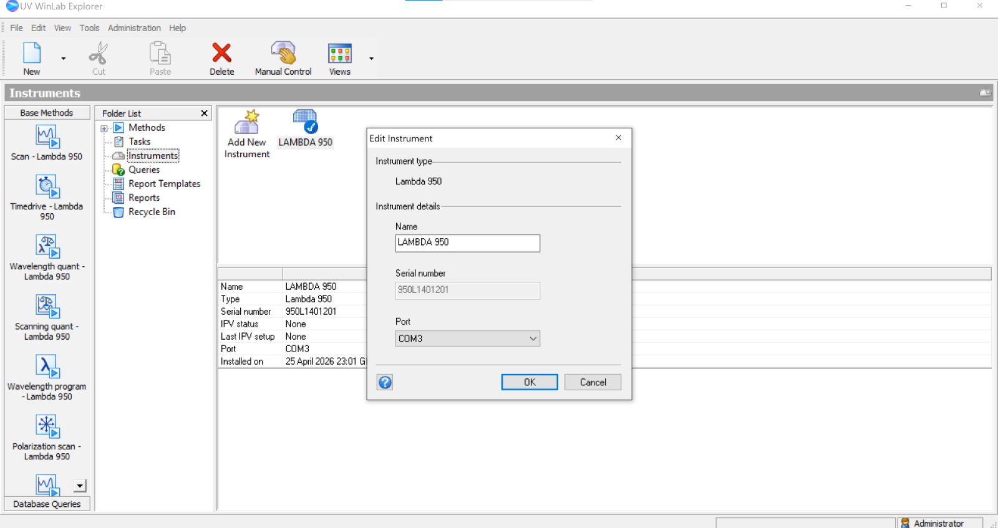The width and height of the screenshot is (998, 528).
Task: Select the Timedrive - Lambda 950 method icon
Action: tap(47, 186)
